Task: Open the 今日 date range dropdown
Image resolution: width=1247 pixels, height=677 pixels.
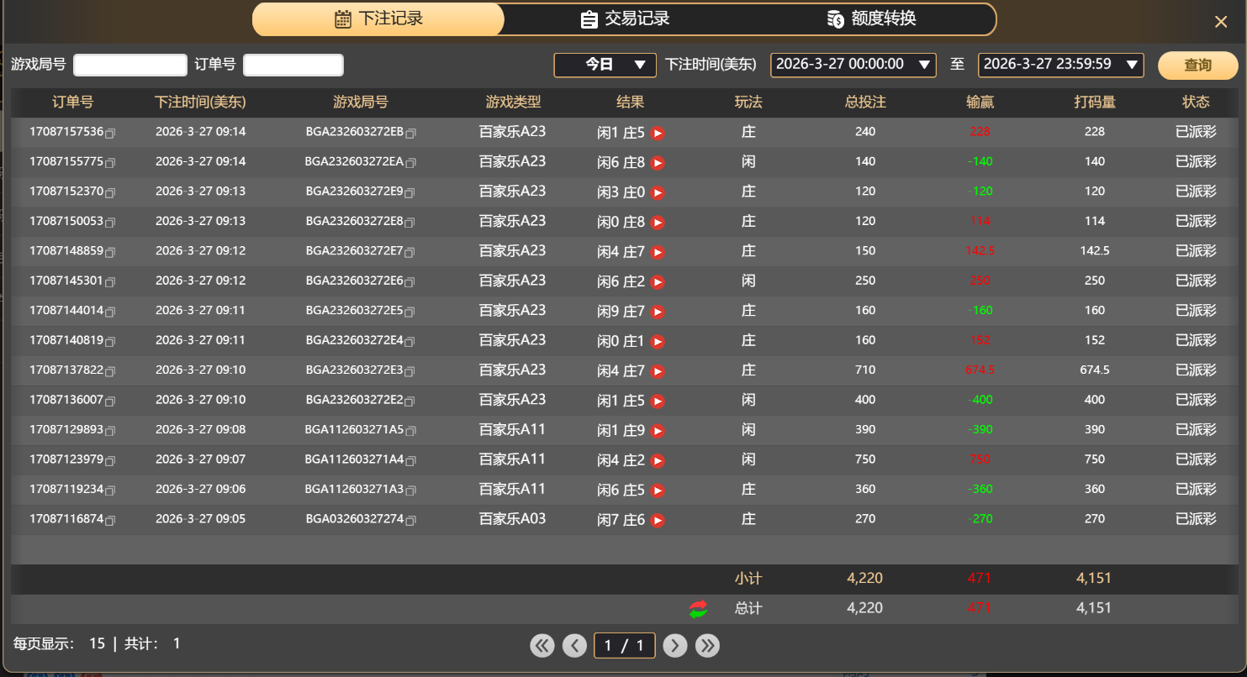Action: click(605, 65)
